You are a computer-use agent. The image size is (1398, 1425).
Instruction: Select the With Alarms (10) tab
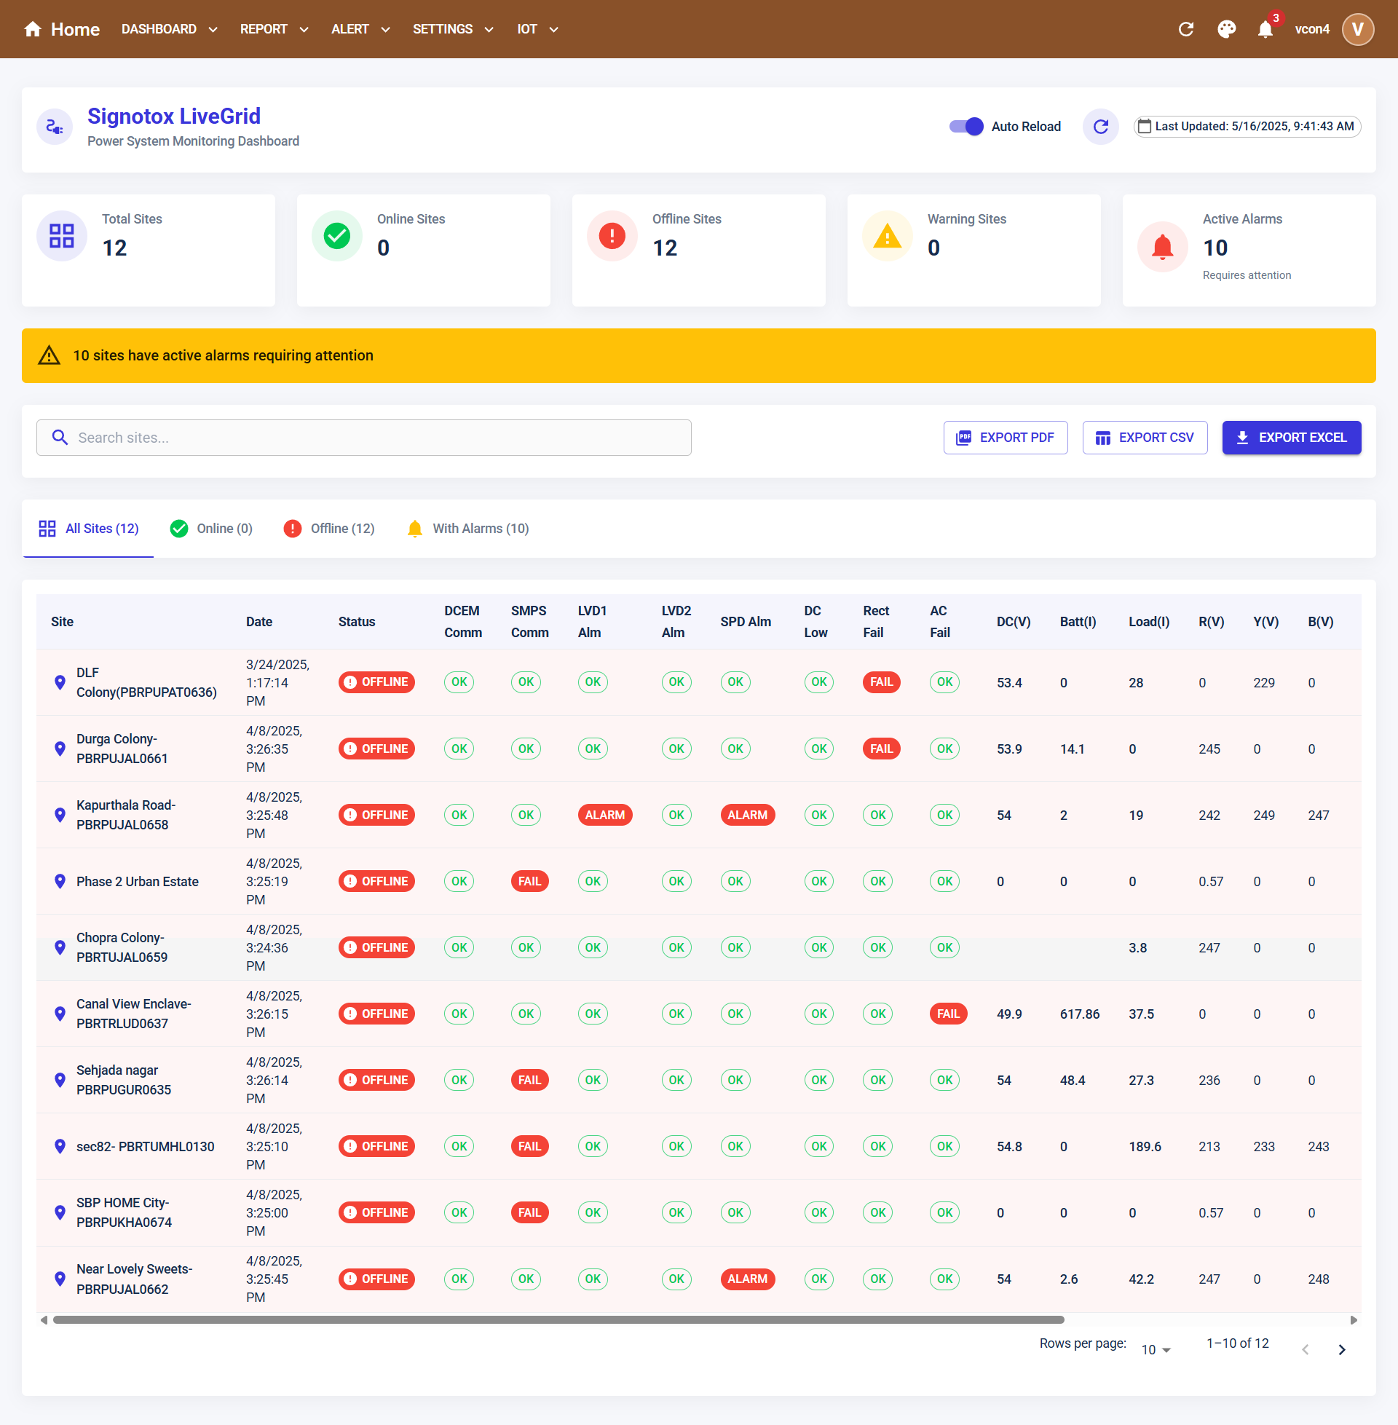[x=467, y=529]
